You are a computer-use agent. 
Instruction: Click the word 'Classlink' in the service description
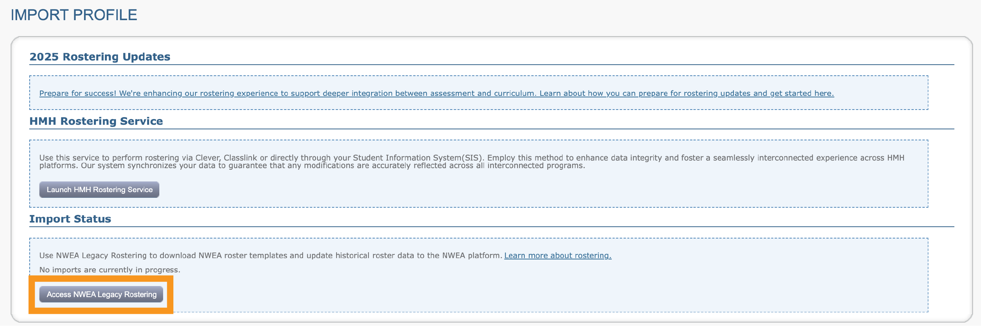(240, 157)
